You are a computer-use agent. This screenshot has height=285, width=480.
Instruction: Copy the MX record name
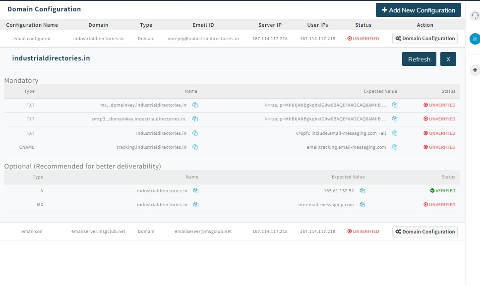[x=196, y=205]
